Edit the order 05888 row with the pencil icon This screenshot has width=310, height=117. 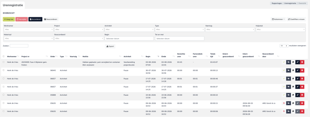tap(298, 95)
